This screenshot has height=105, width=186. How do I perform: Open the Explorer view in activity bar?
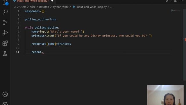[5, 2]
